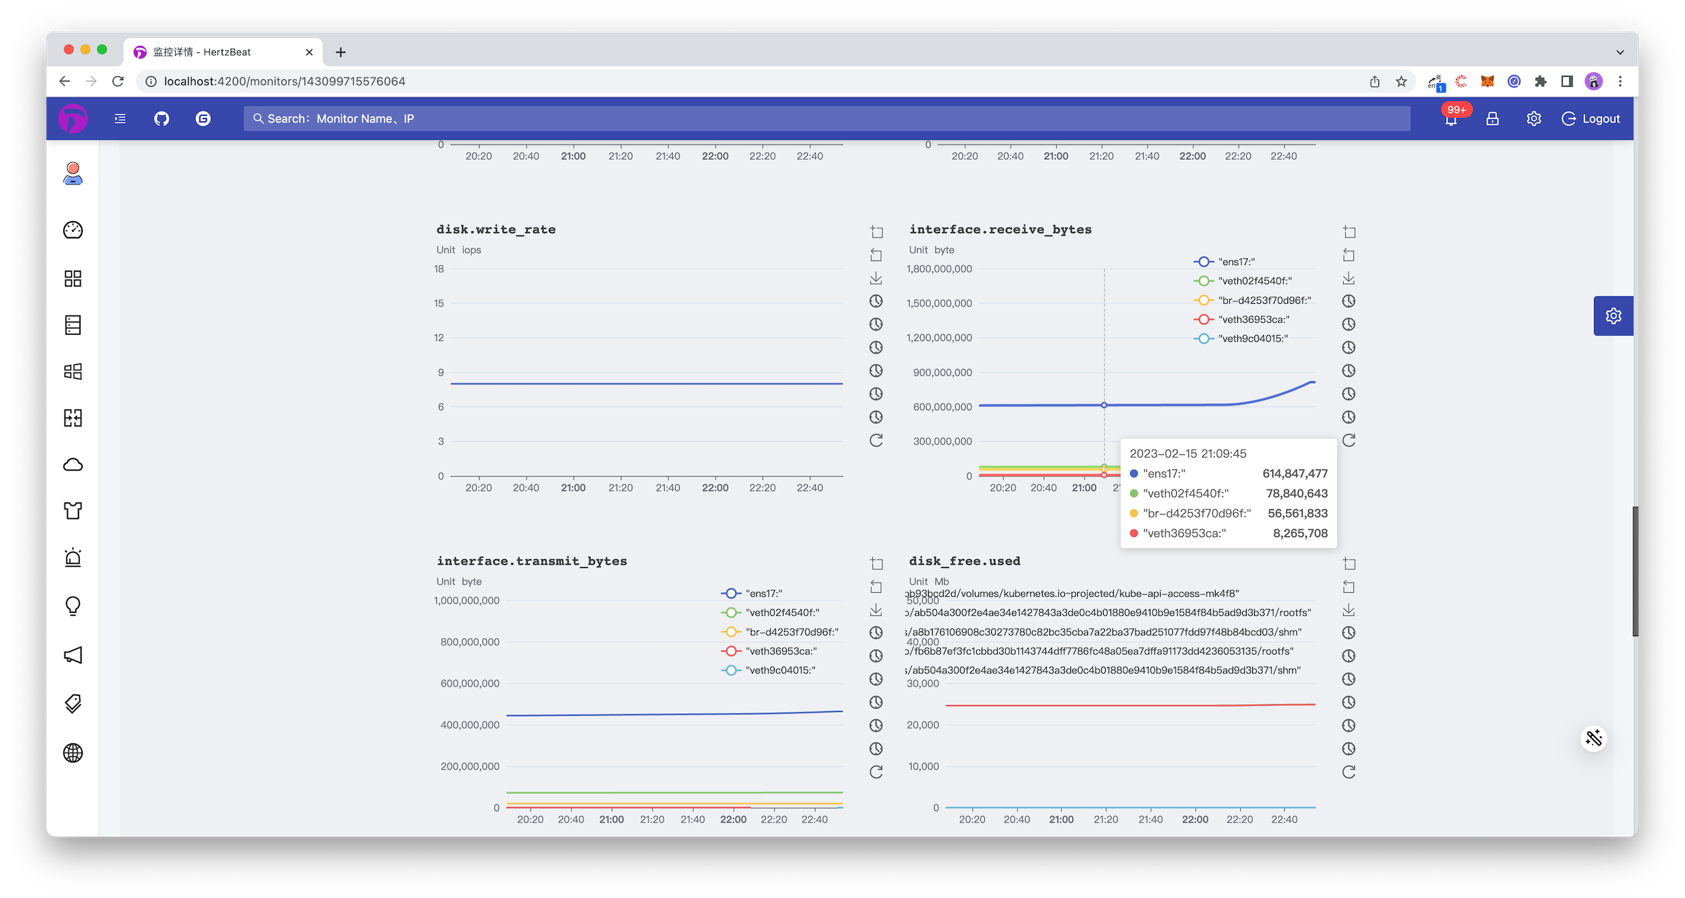The width and height of the screenshot is (1685, 898).
Task: Click the Monitor Name search field
Action: pyautogui.click(x=826, y=119)
